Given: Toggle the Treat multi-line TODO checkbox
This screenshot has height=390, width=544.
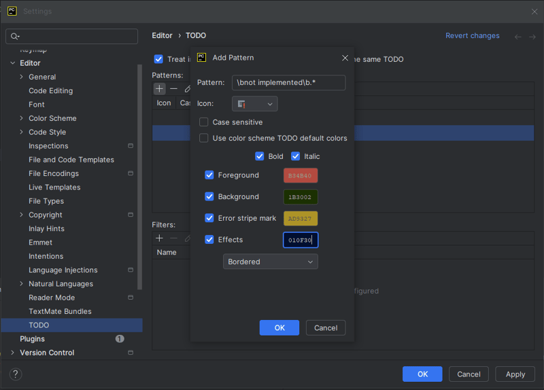Looking at the screenshot, I should (x=158, y=59).
